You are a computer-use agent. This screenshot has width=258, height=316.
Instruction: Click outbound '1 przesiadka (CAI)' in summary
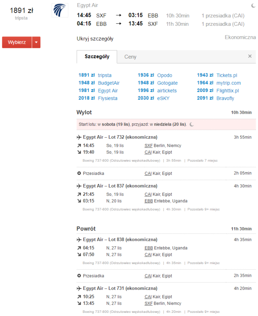click(x=223, y=16)
